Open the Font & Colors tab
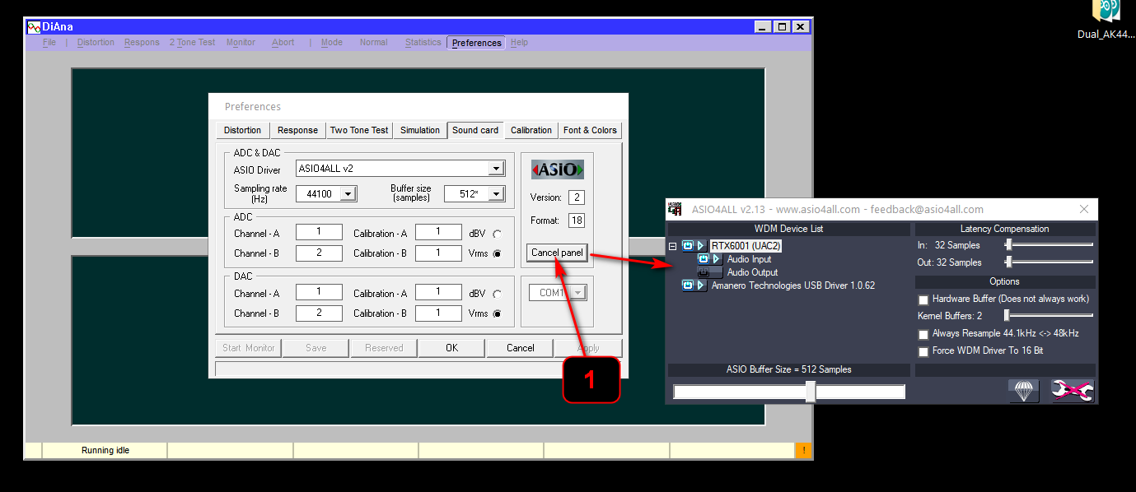The height and width of the screenshot is (492, 1136). (x=590, y=130)
